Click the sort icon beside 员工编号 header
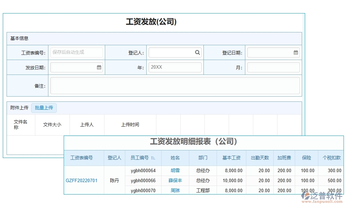This screenshot has height=207, width=346. pos(153,158)
